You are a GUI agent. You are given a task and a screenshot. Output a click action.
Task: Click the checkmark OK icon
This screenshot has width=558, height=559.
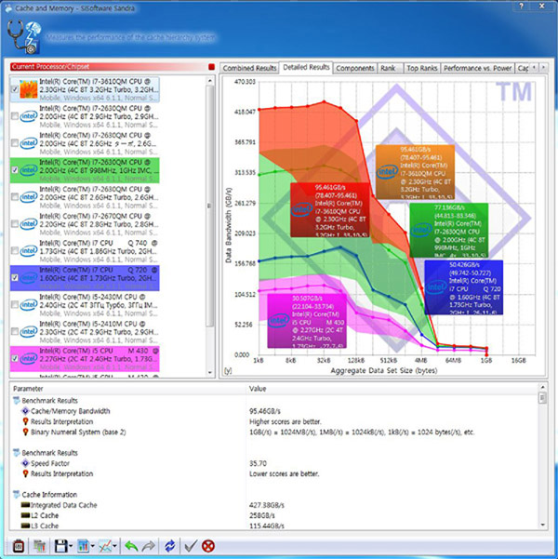click(191, 546)
